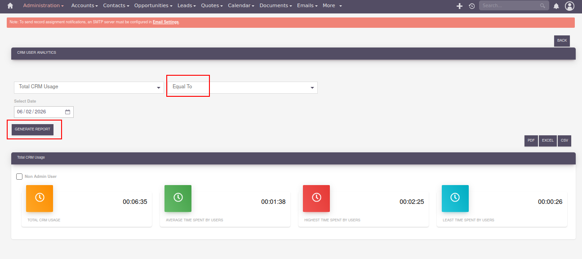Follow the Email Settings link

(165, 22)
